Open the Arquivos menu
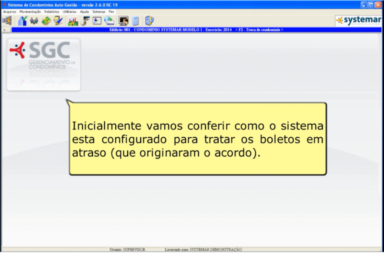This screenshot has height=253, width=384. point(9,11)
